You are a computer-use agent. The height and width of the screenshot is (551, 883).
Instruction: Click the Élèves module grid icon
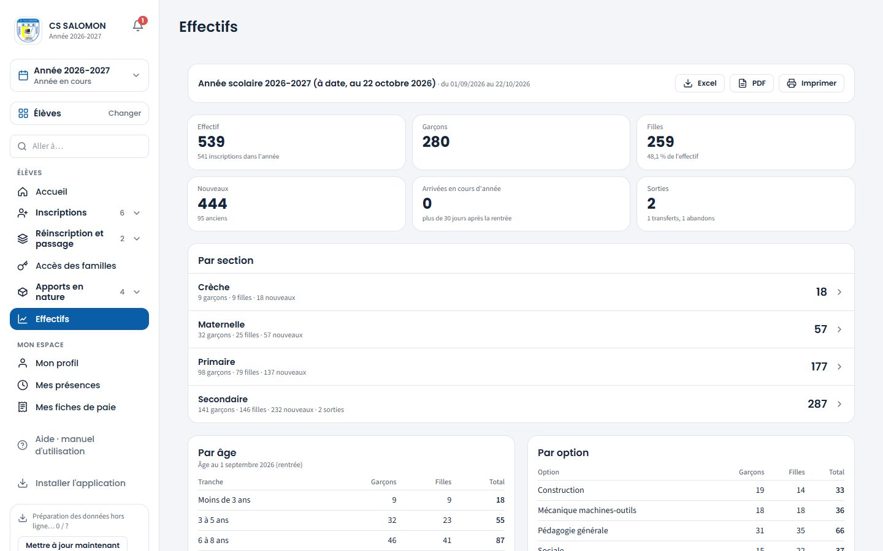click(23, 113)
